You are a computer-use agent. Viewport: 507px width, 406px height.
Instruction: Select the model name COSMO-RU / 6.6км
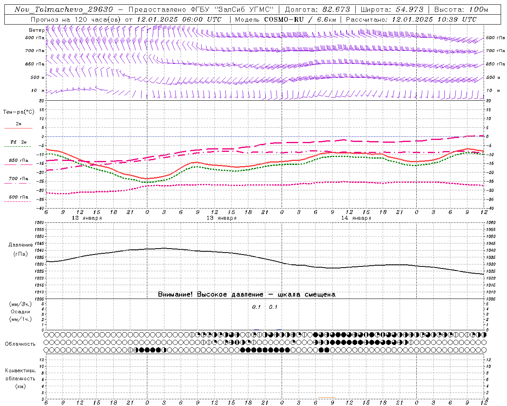[300, 19]
